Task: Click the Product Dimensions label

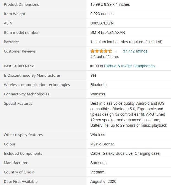Action: click(21, 4)
